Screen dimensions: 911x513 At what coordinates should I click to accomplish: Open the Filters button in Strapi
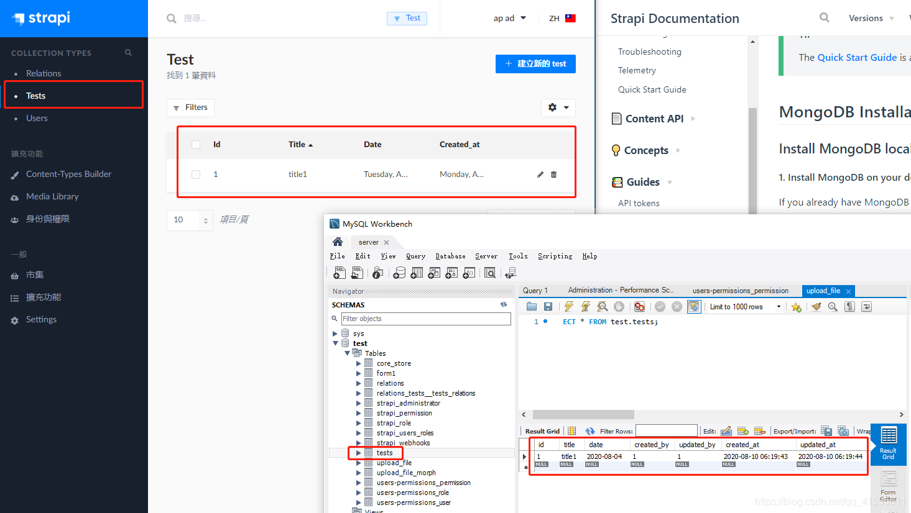[x=190, y=107]
